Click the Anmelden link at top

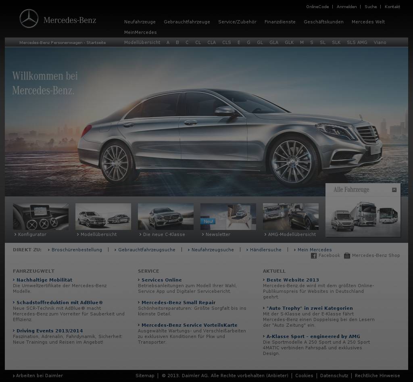click(346, 7)
